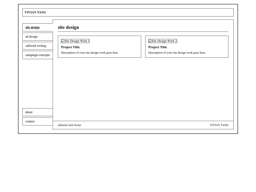Viewport: 256px width, 192px height.
Task: Click VIVIAN TANG in the footer
Action: click(x=219, y=125)
